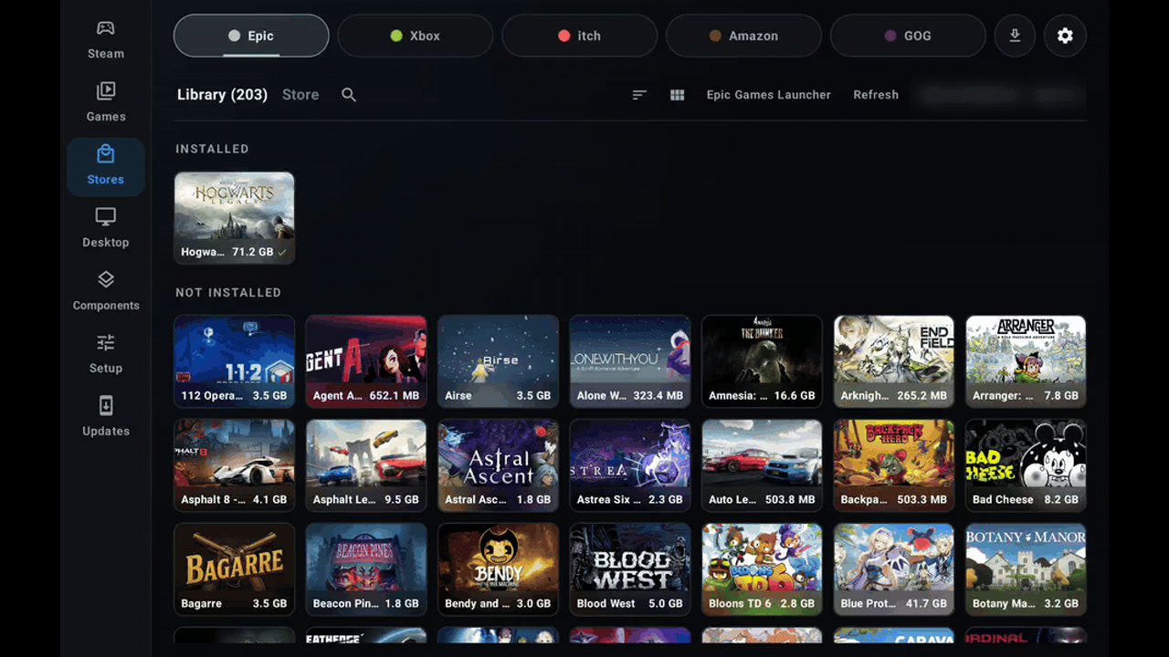The image size is (1169, 657).
Task: Open the Setup sidebar section
Action: (106, 355)
